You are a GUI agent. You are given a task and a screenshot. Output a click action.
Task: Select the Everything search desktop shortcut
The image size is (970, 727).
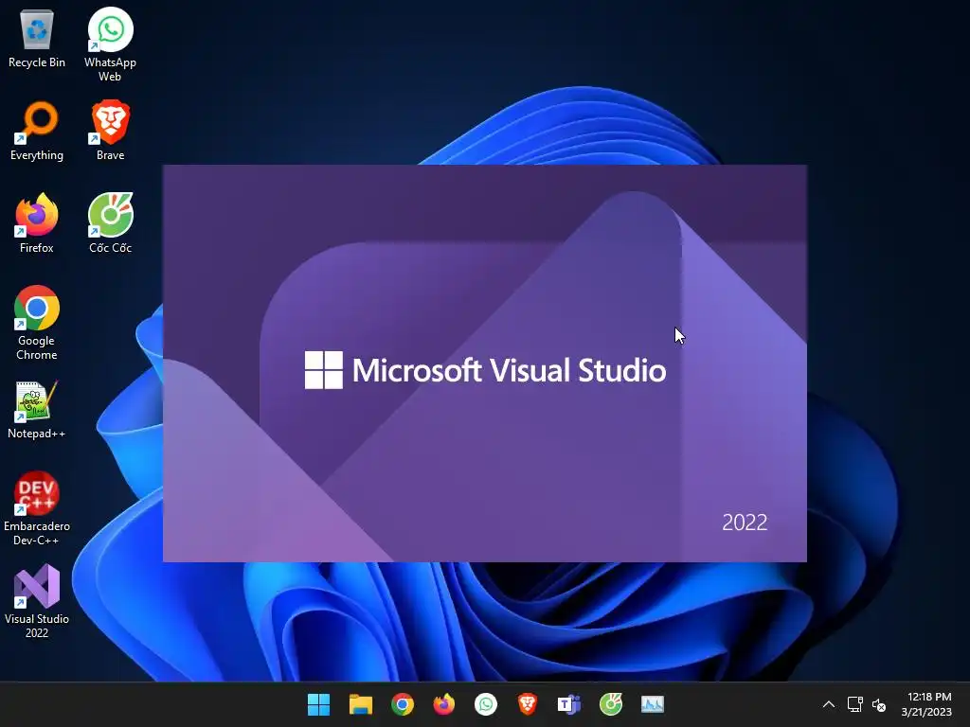[37, 131]
